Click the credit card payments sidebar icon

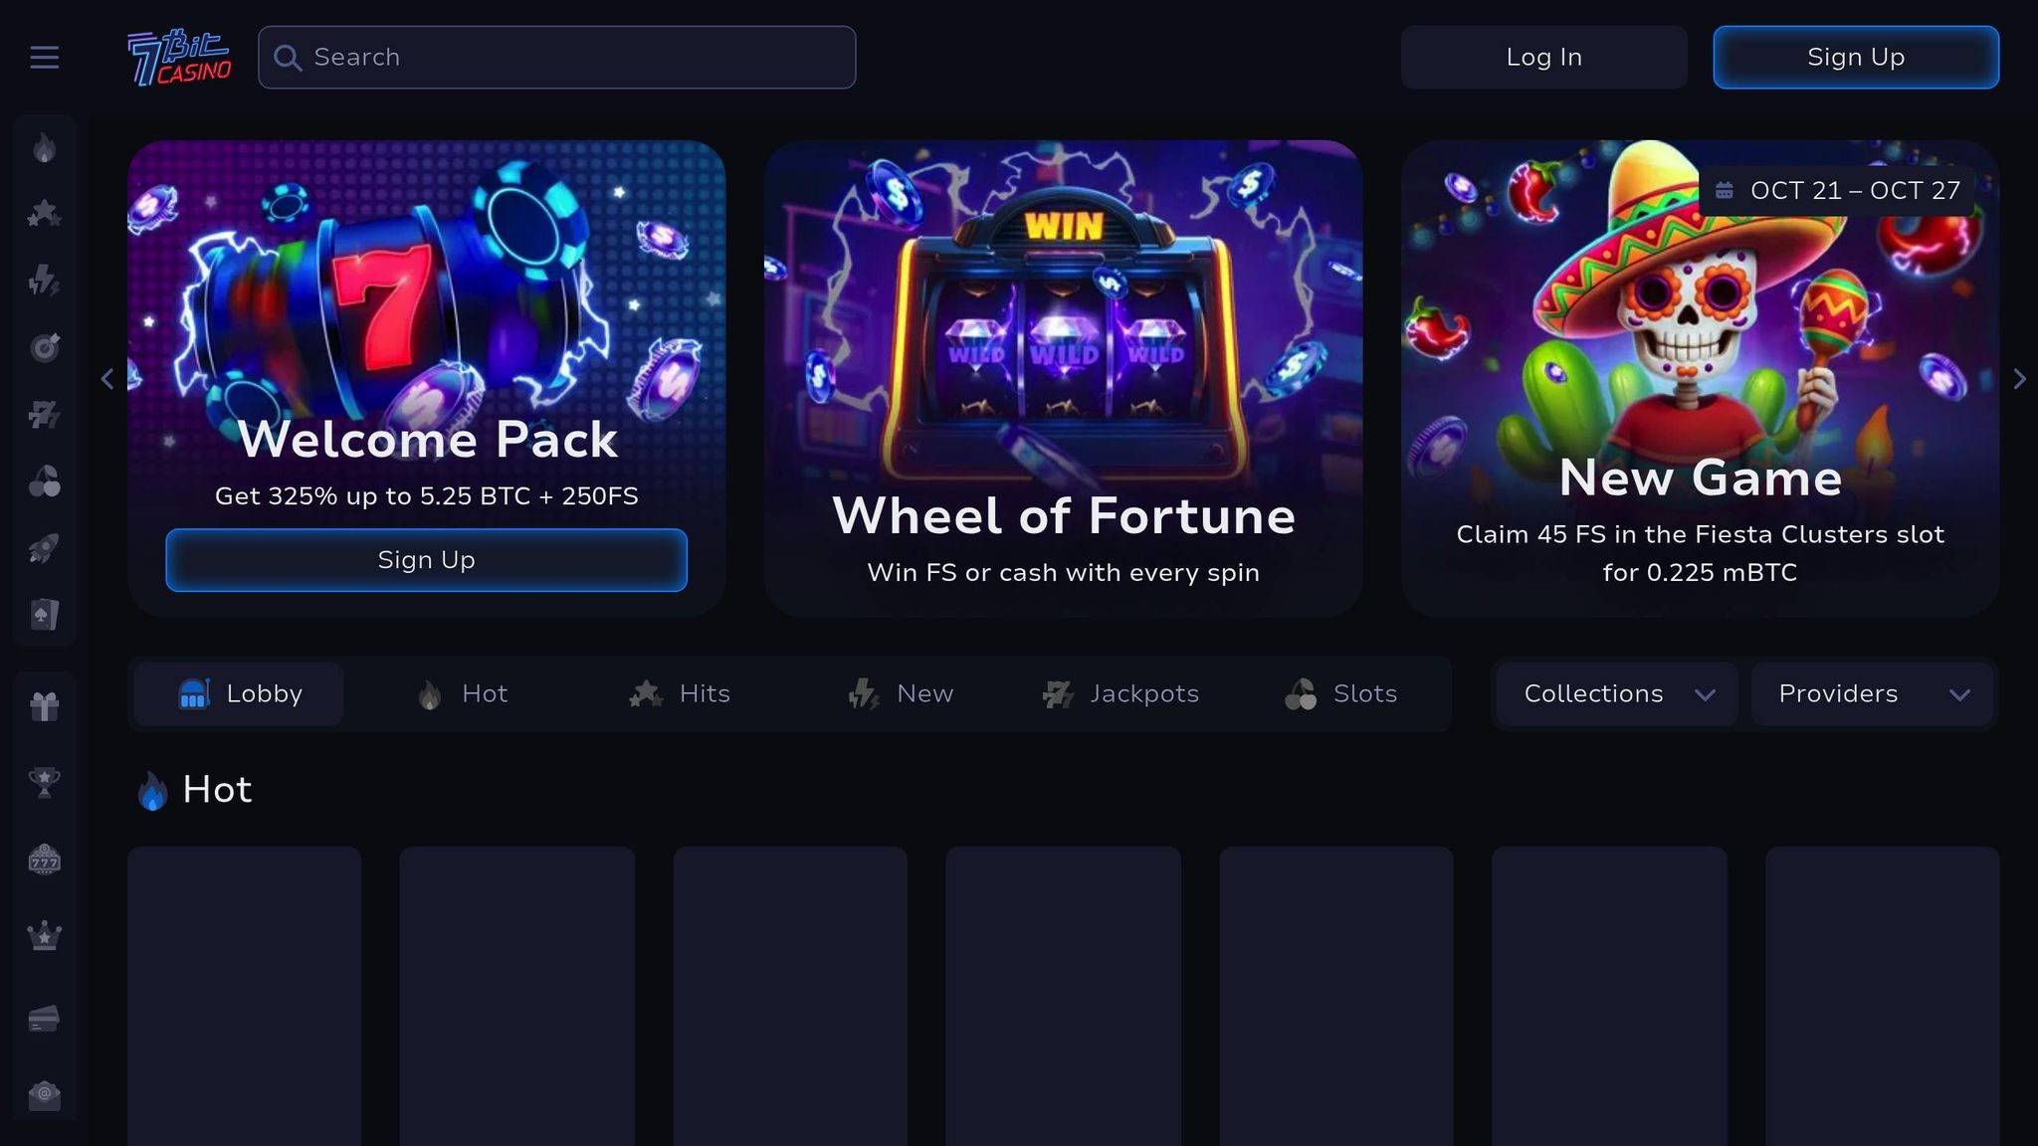[x=45, y=1019]
